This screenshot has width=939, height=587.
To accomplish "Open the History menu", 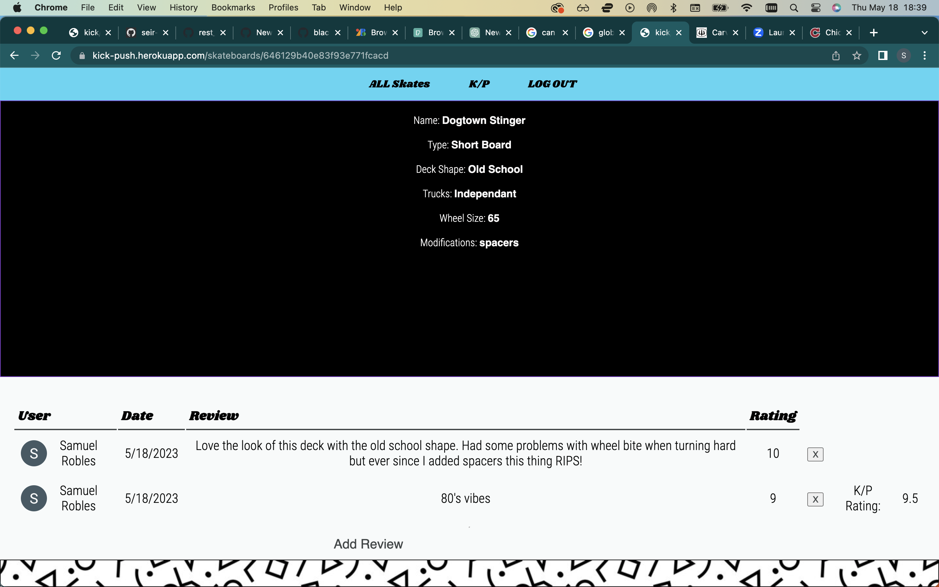I will tap(183, 8).
